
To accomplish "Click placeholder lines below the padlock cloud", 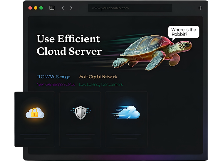I will pyautogui.click(x=35, y=136).
